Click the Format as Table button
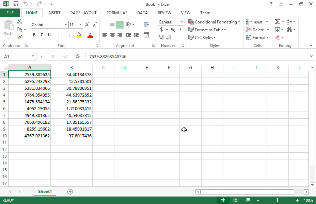This screenshot has width=316, height=204. coord(207,30)
